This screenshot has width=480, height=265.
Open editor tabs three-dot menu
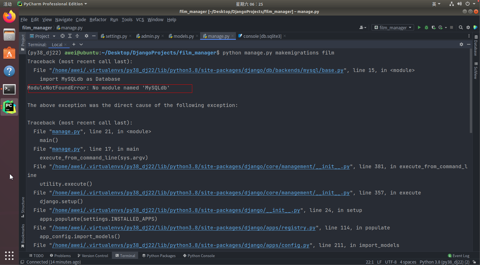(x=469, y=36)
